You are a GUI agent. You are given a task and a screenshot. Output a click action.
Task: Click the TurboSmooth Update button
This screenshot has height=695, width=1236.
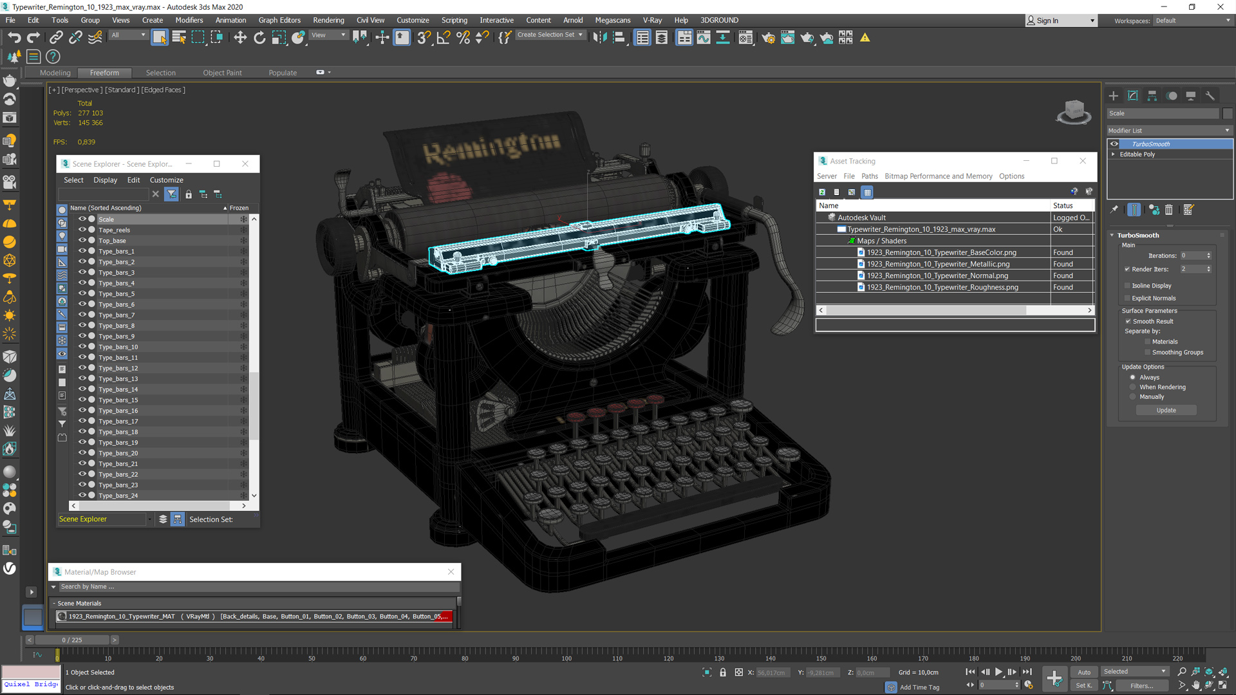click(x=1166, y=410)
